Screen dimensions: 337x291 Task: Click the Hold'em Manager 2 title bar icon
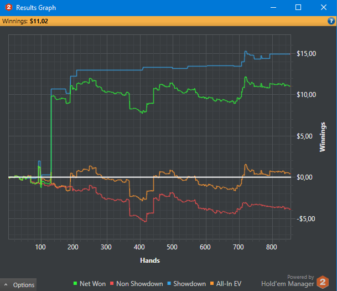pyautogui.click(x=9, y=7)
